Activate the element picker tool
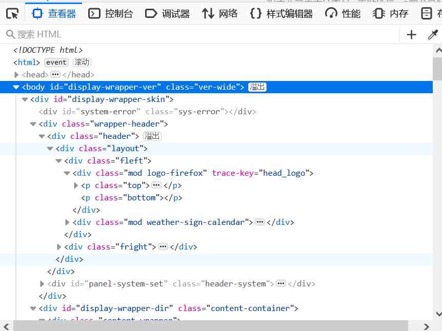Viewport: 442px width, 331px height. coord(12,13)
